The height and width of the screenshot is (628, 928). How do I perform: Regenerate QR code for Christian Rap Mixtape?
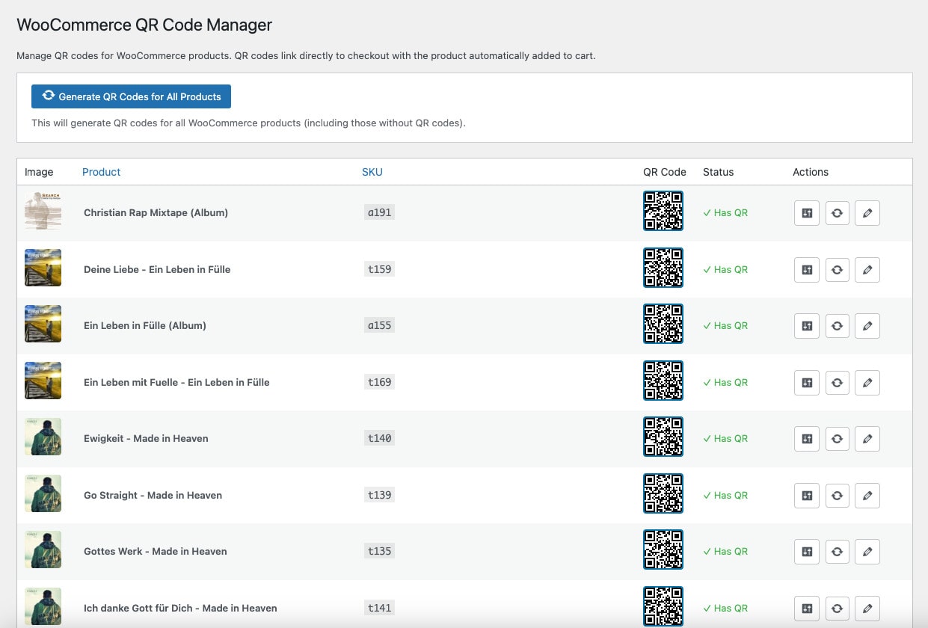[x=837, y=213]
